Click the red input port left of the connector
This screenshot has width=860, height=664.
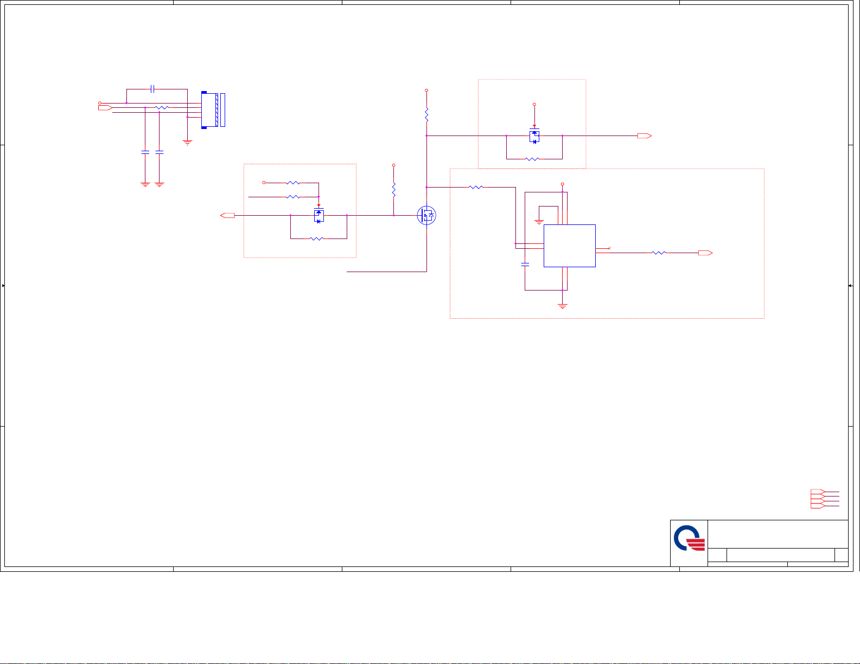tap(105, 108)
